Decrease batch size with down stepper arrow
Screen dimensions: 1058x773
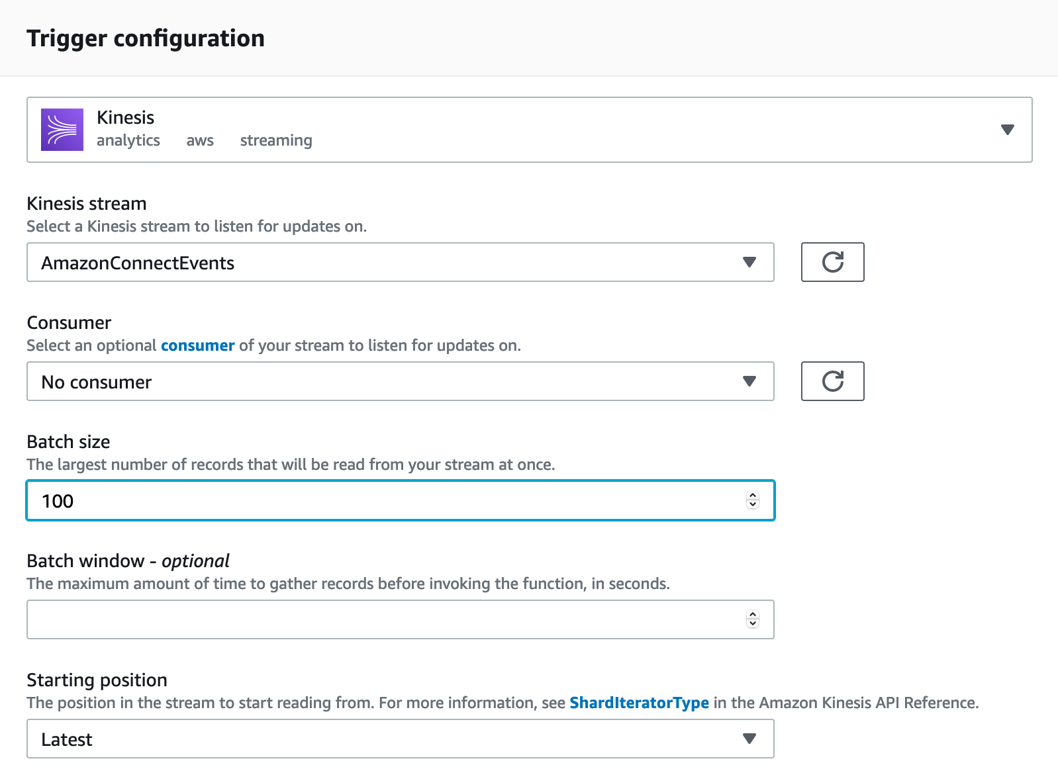(753, 505)
